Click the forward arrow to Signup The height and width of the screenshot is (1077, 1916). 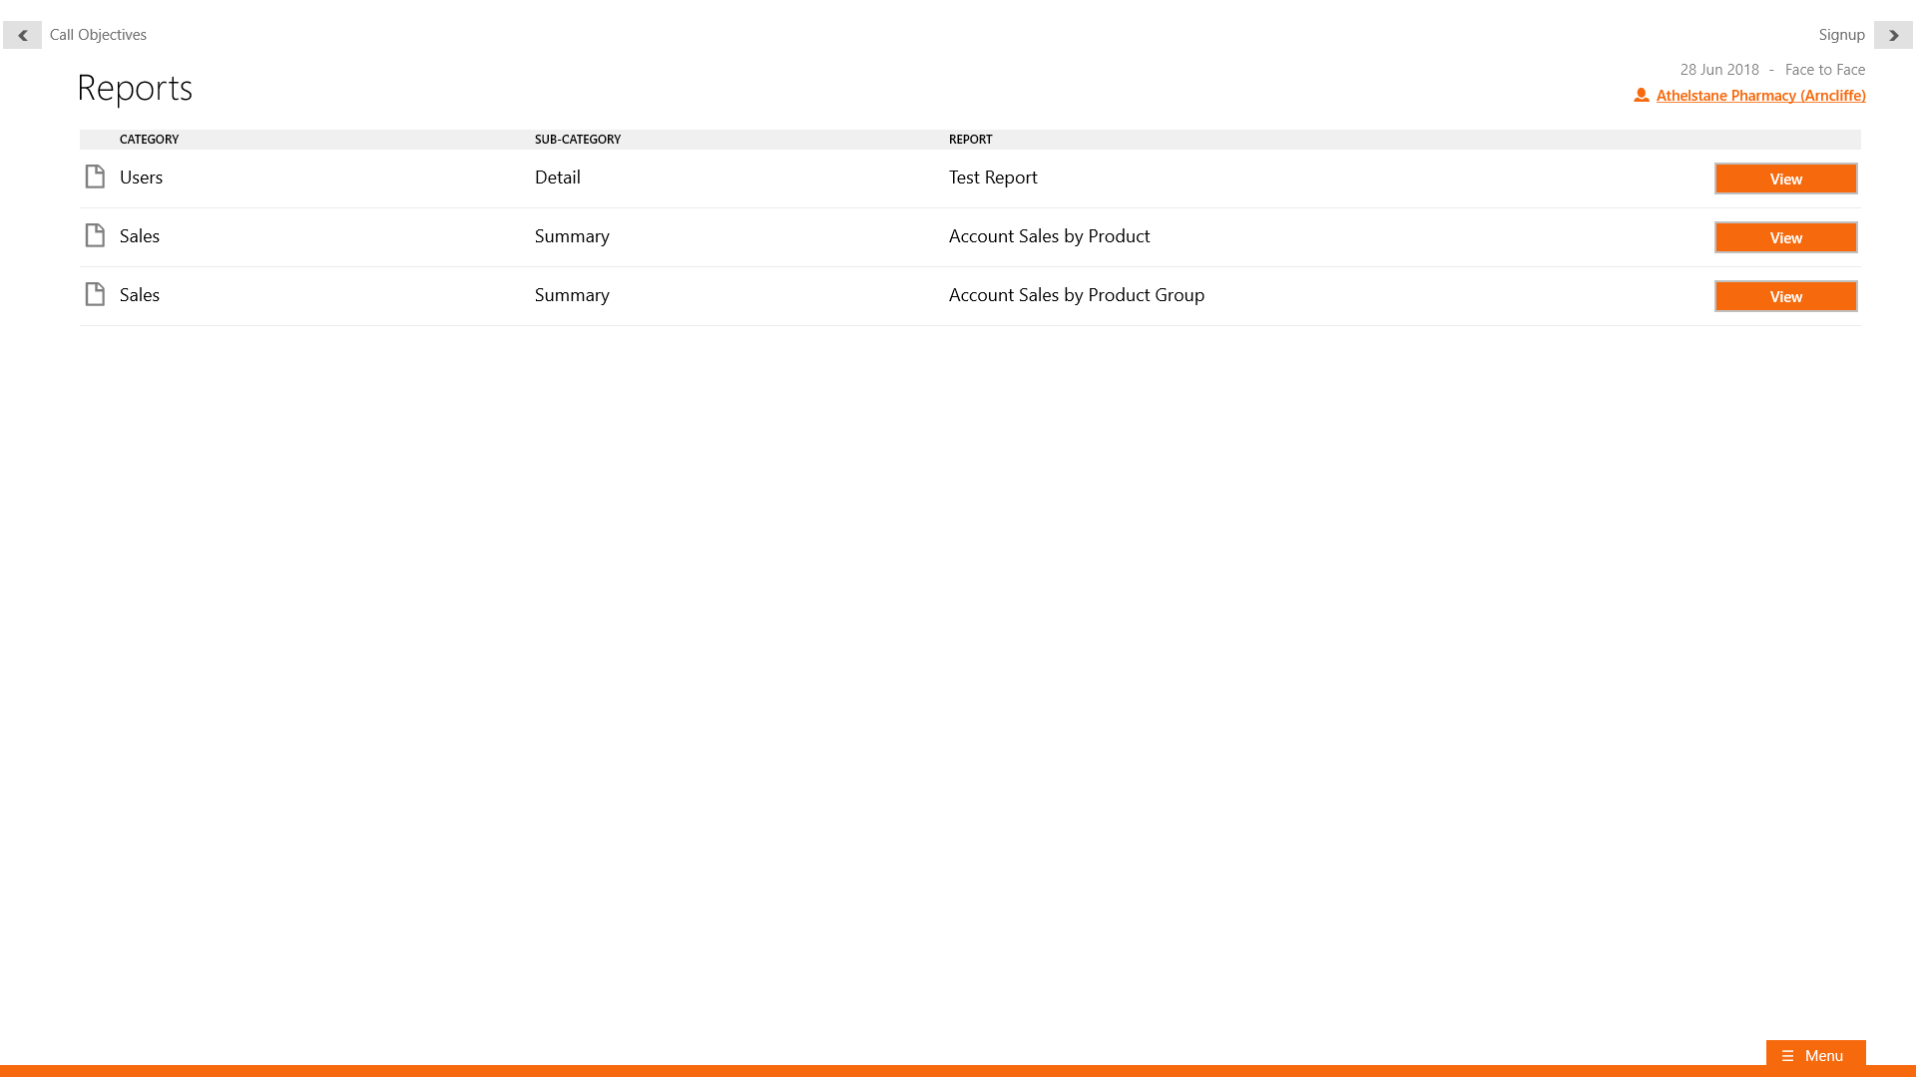[x=1893, y=35]
